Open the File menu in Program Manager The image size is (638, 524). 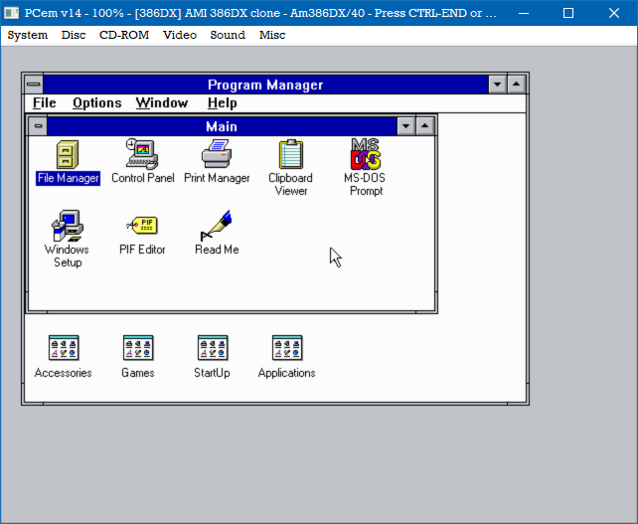44,103
